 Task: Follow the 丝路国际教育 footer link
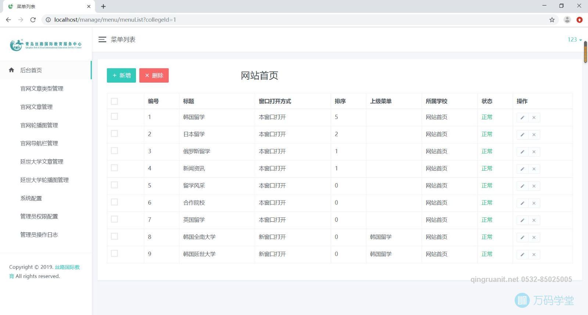pos(67,267)
